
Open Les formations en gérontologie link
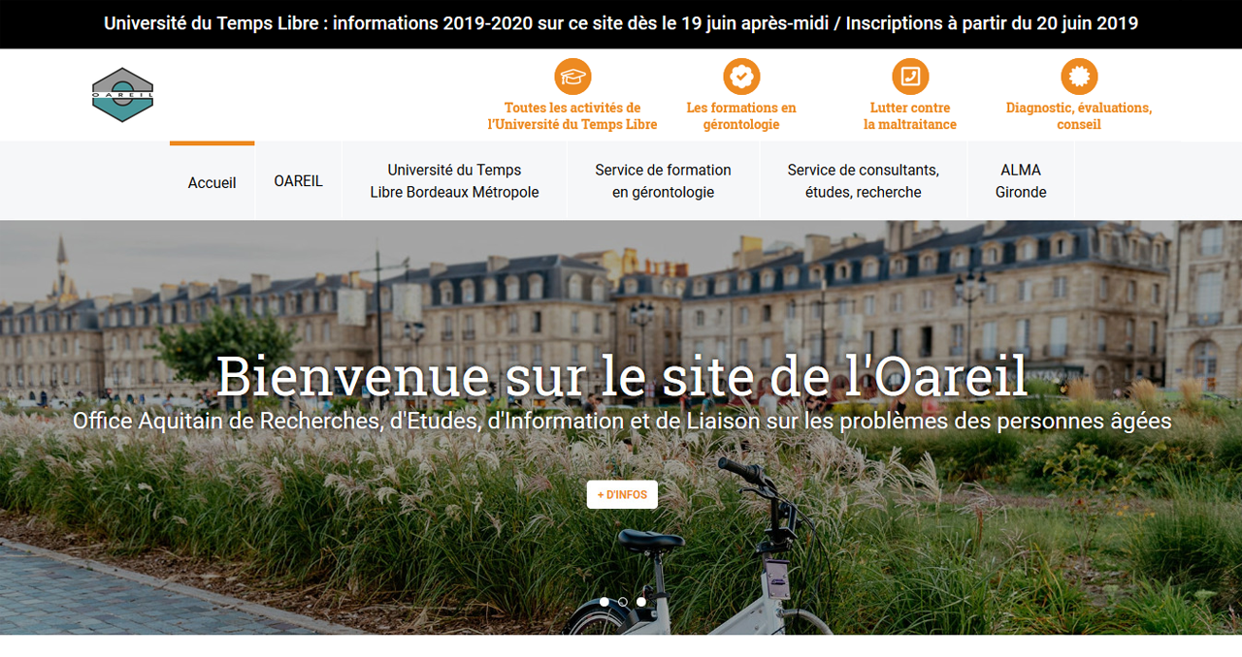click(x=741, y=115)
